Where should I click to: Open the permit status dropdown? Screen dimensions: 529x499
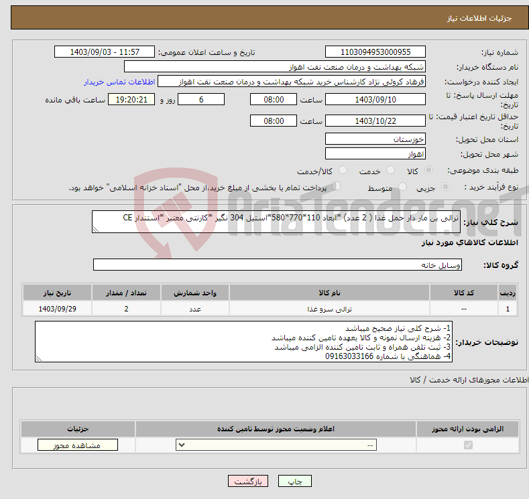[276, 445]
